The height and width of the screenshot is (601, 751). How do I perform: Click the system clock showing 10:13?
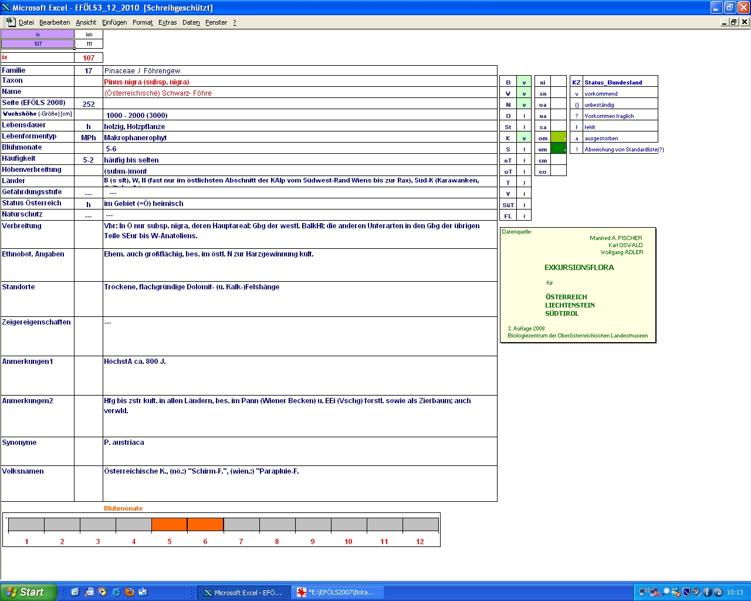click(x=735, y=592)
